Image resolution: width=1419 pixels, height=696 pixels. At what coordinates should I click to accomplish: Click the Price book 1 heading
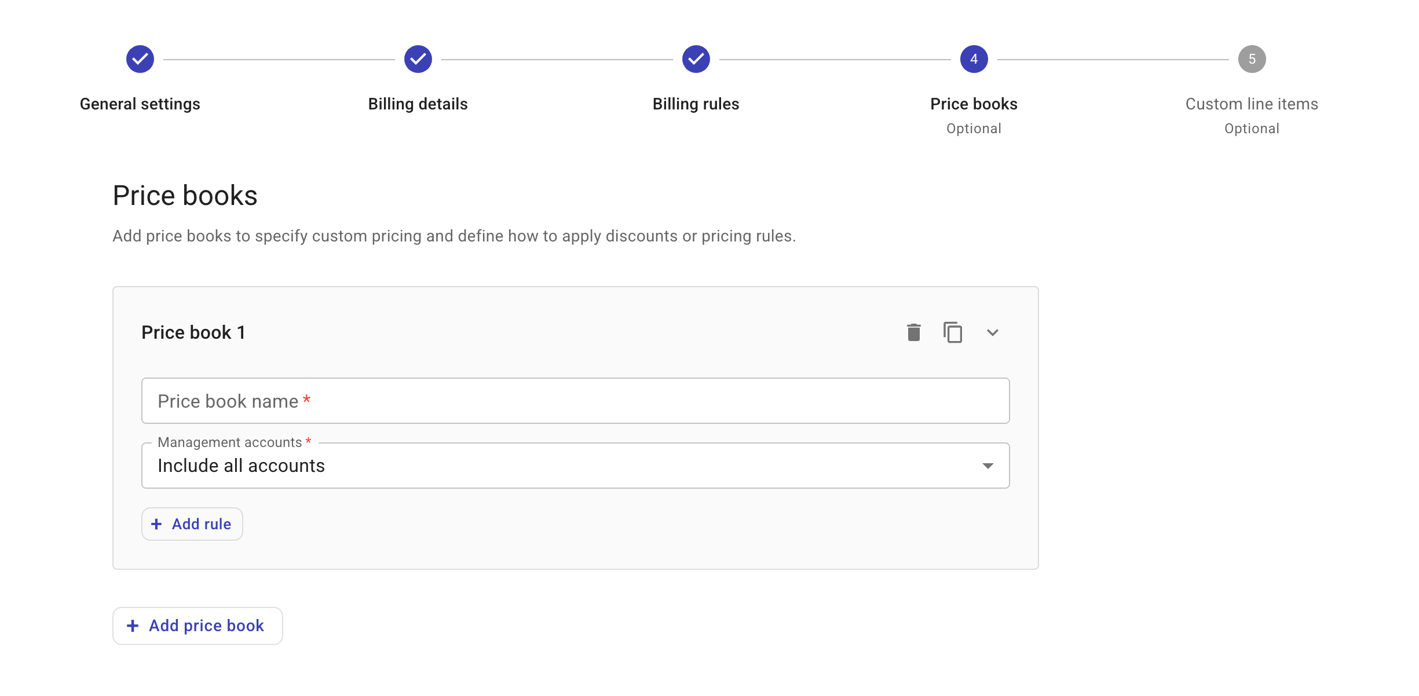(x=193, y=332)
